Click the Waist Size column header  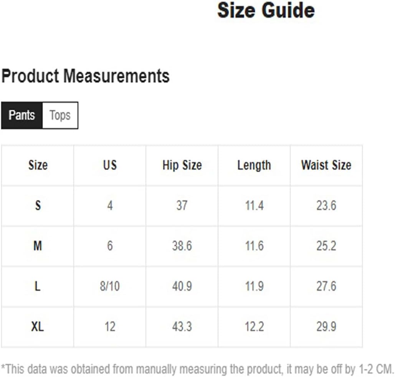326,165
